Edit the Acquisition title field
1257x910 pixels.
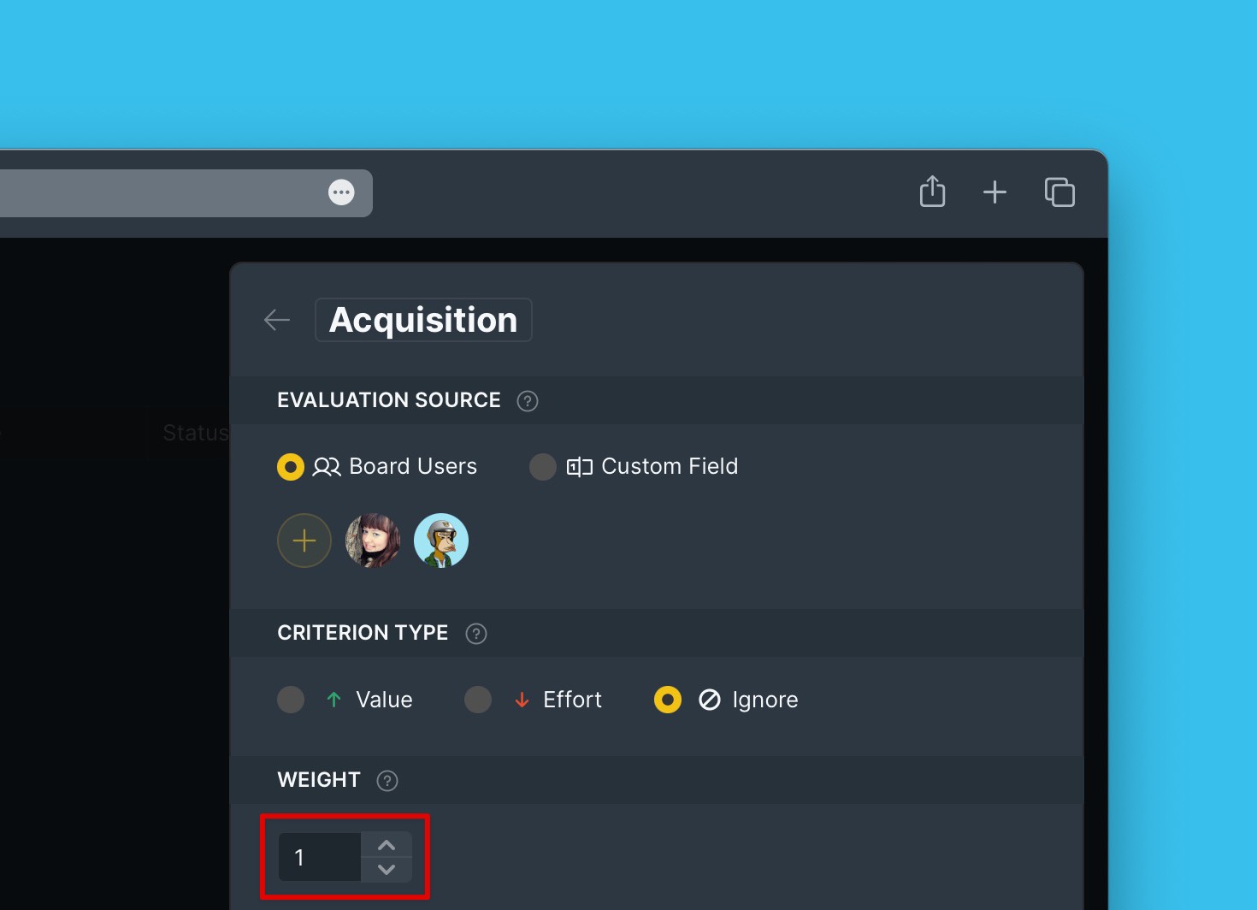point(423,320)
